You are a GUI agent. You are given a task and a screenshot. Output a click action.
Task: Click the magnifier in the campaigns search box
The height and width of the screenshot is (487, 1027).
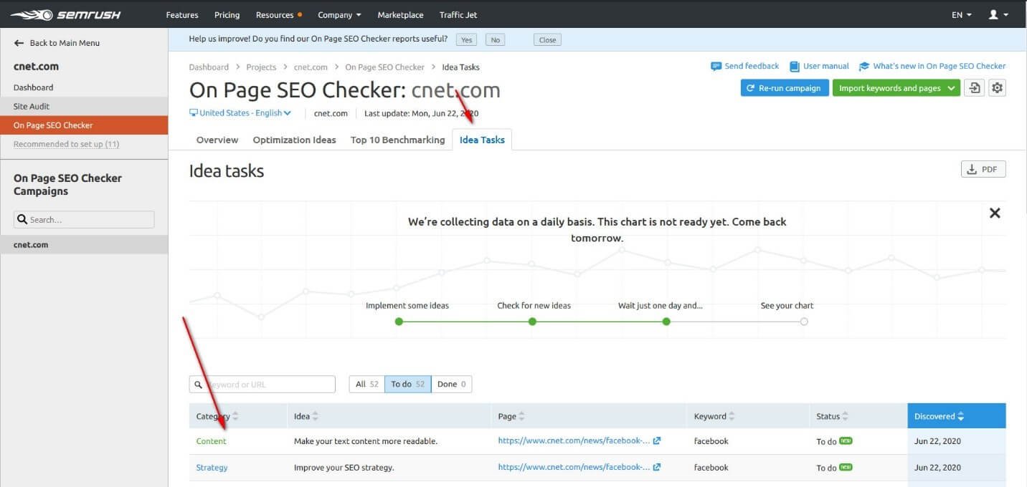(23, 220)
